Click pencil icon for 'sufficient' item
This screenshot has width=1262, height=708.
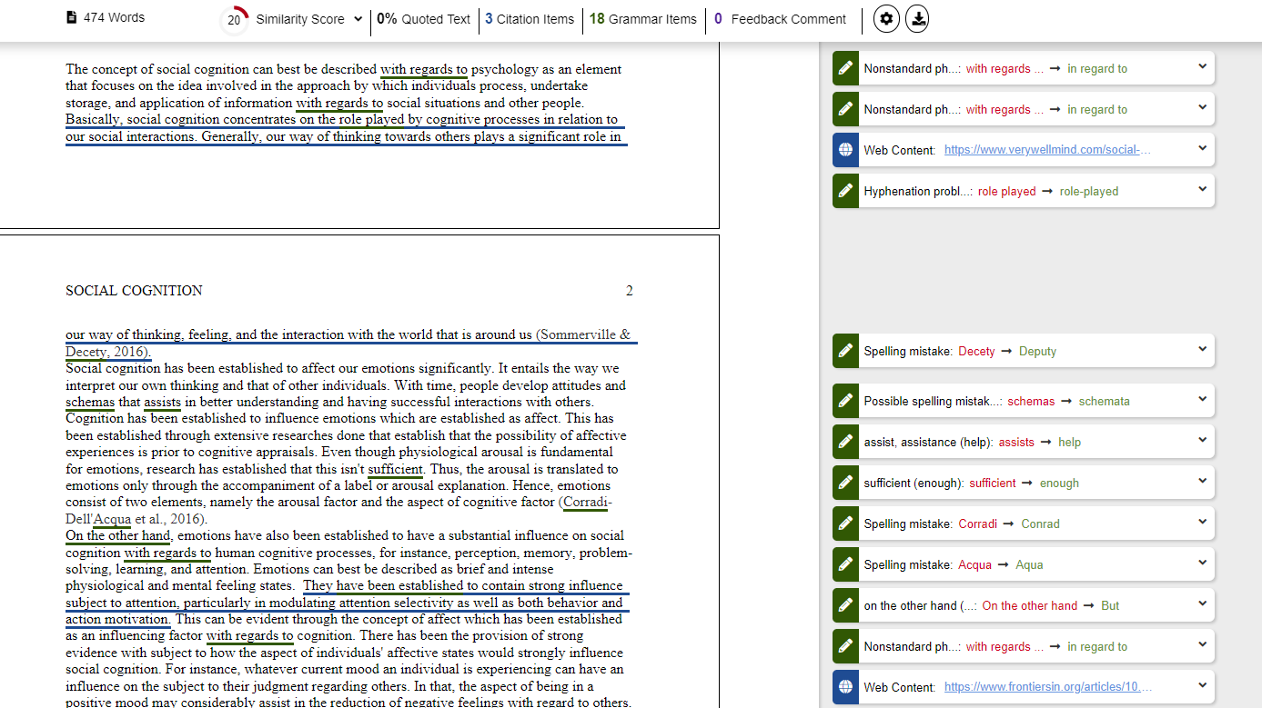[845, 483]
